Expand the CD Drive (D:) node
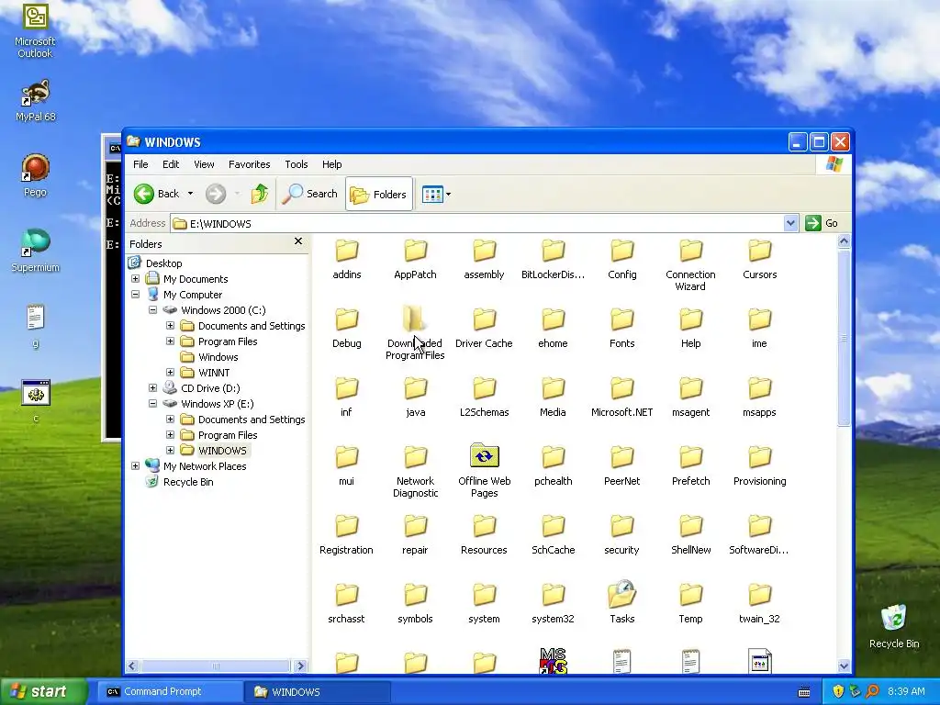 [153, 388]
